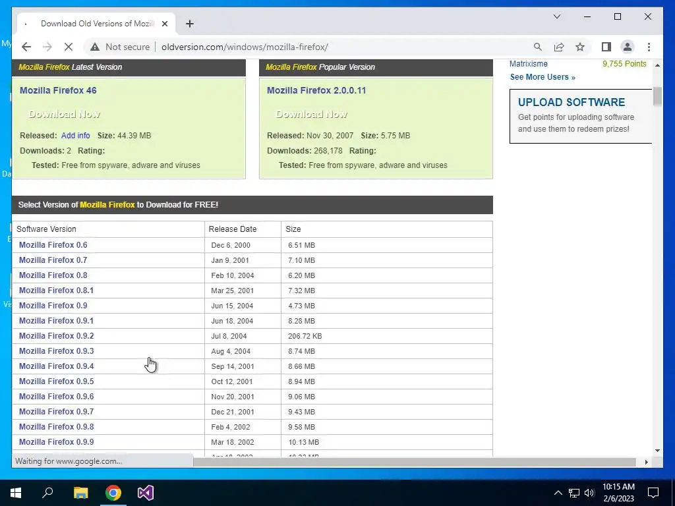Open the search/zoom icon in address bar
This screenshot has width=675, height=506.
538,47
